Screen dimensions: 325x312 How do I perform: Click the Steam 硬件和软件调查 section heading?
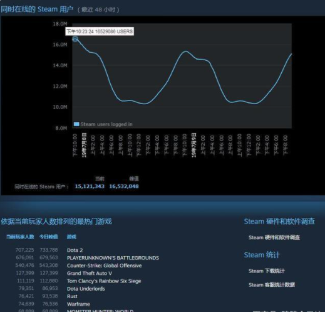click(x=279, y=222)
